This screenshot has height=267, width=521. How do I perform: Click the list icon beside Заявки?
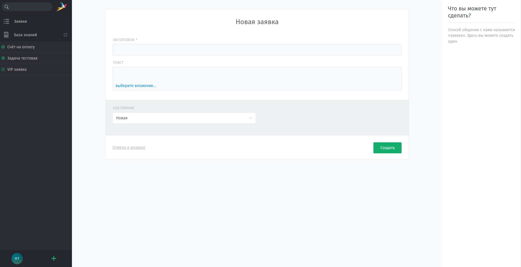(x=6, y=21)
